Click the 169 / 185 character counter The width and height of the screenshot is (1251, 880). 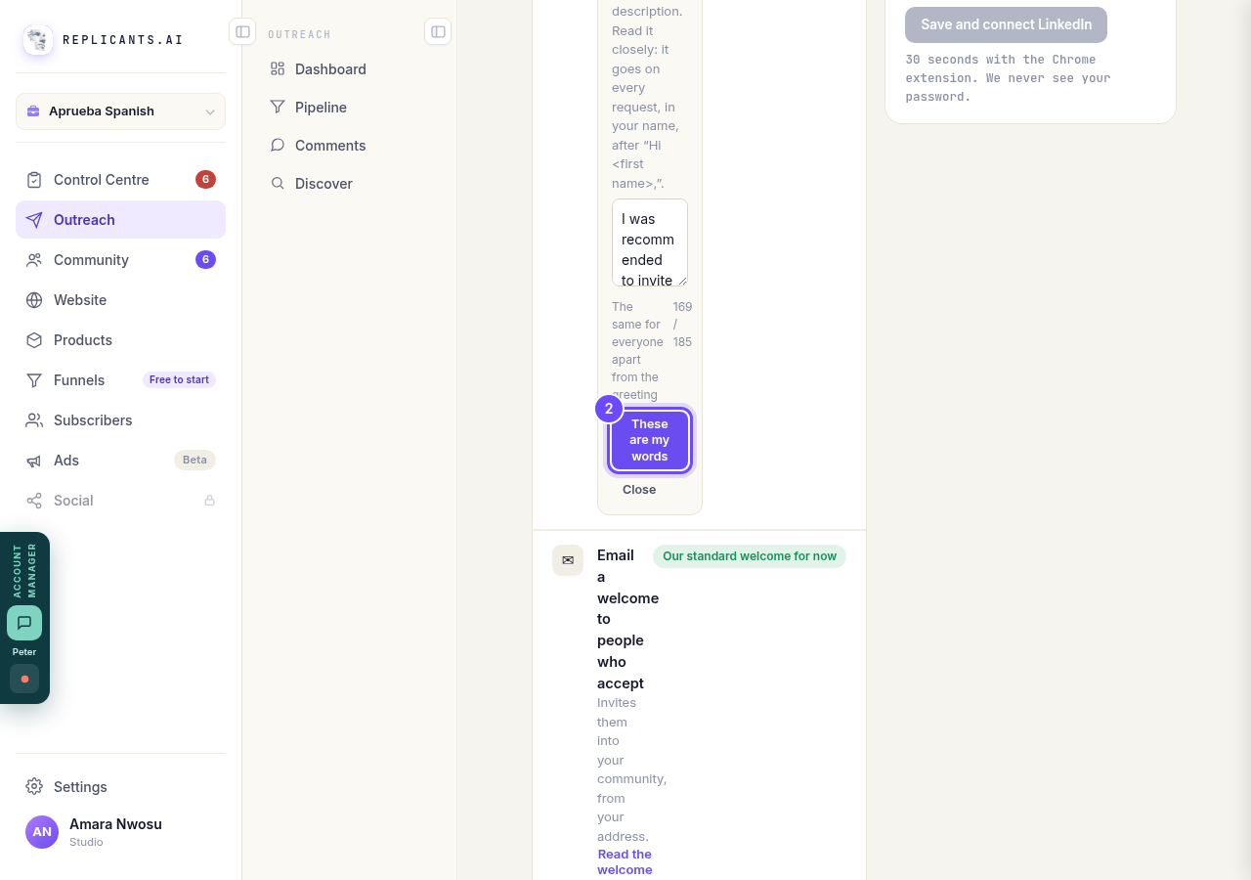pyautogui.click(x=682, y=325)
